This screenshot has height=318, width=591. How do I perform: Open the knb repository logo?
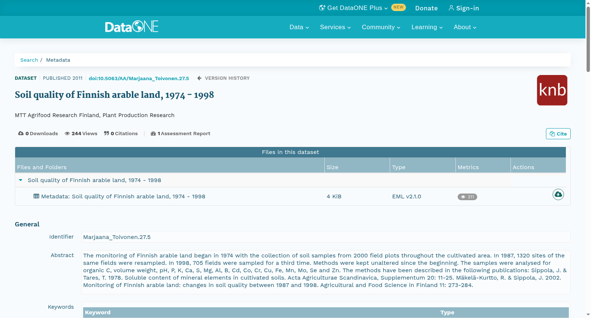552,90
